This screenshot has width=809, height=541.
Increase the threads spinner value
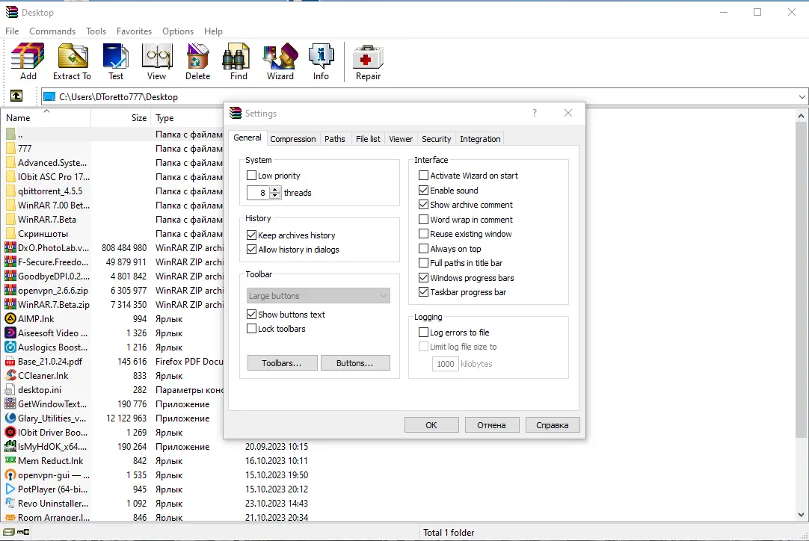point(275,189)
